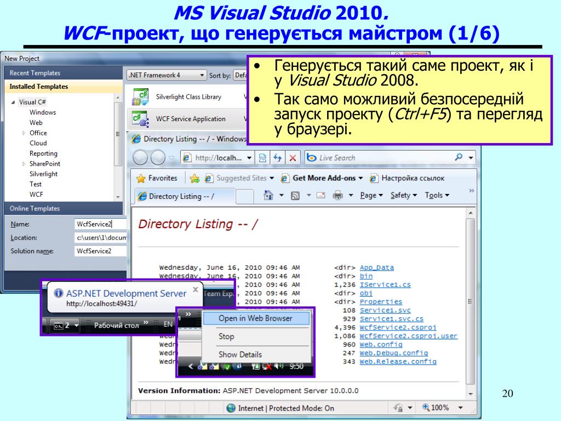Open the search provider dropdown arrow
Image resolution: width=561 pixels, height=421 pixels.
471,158
